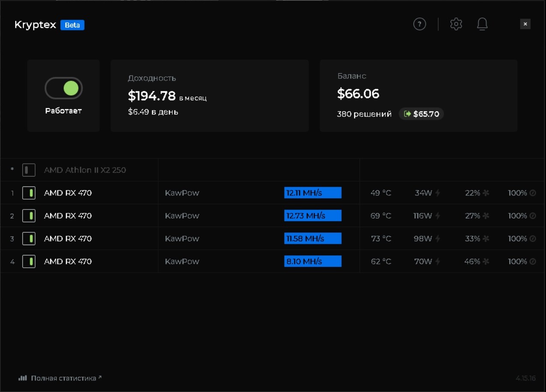This screenshot has height=392, width=546.
Task: Open settings via the gear icon
Action: (456, 24)
